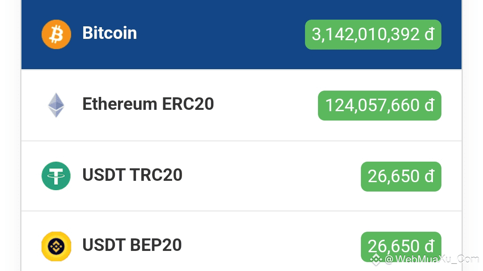Image resolution: width=483 pixels, height=271 pixels.
Task: Choose the USDT TRC20 label
Action: pos(132,175)
